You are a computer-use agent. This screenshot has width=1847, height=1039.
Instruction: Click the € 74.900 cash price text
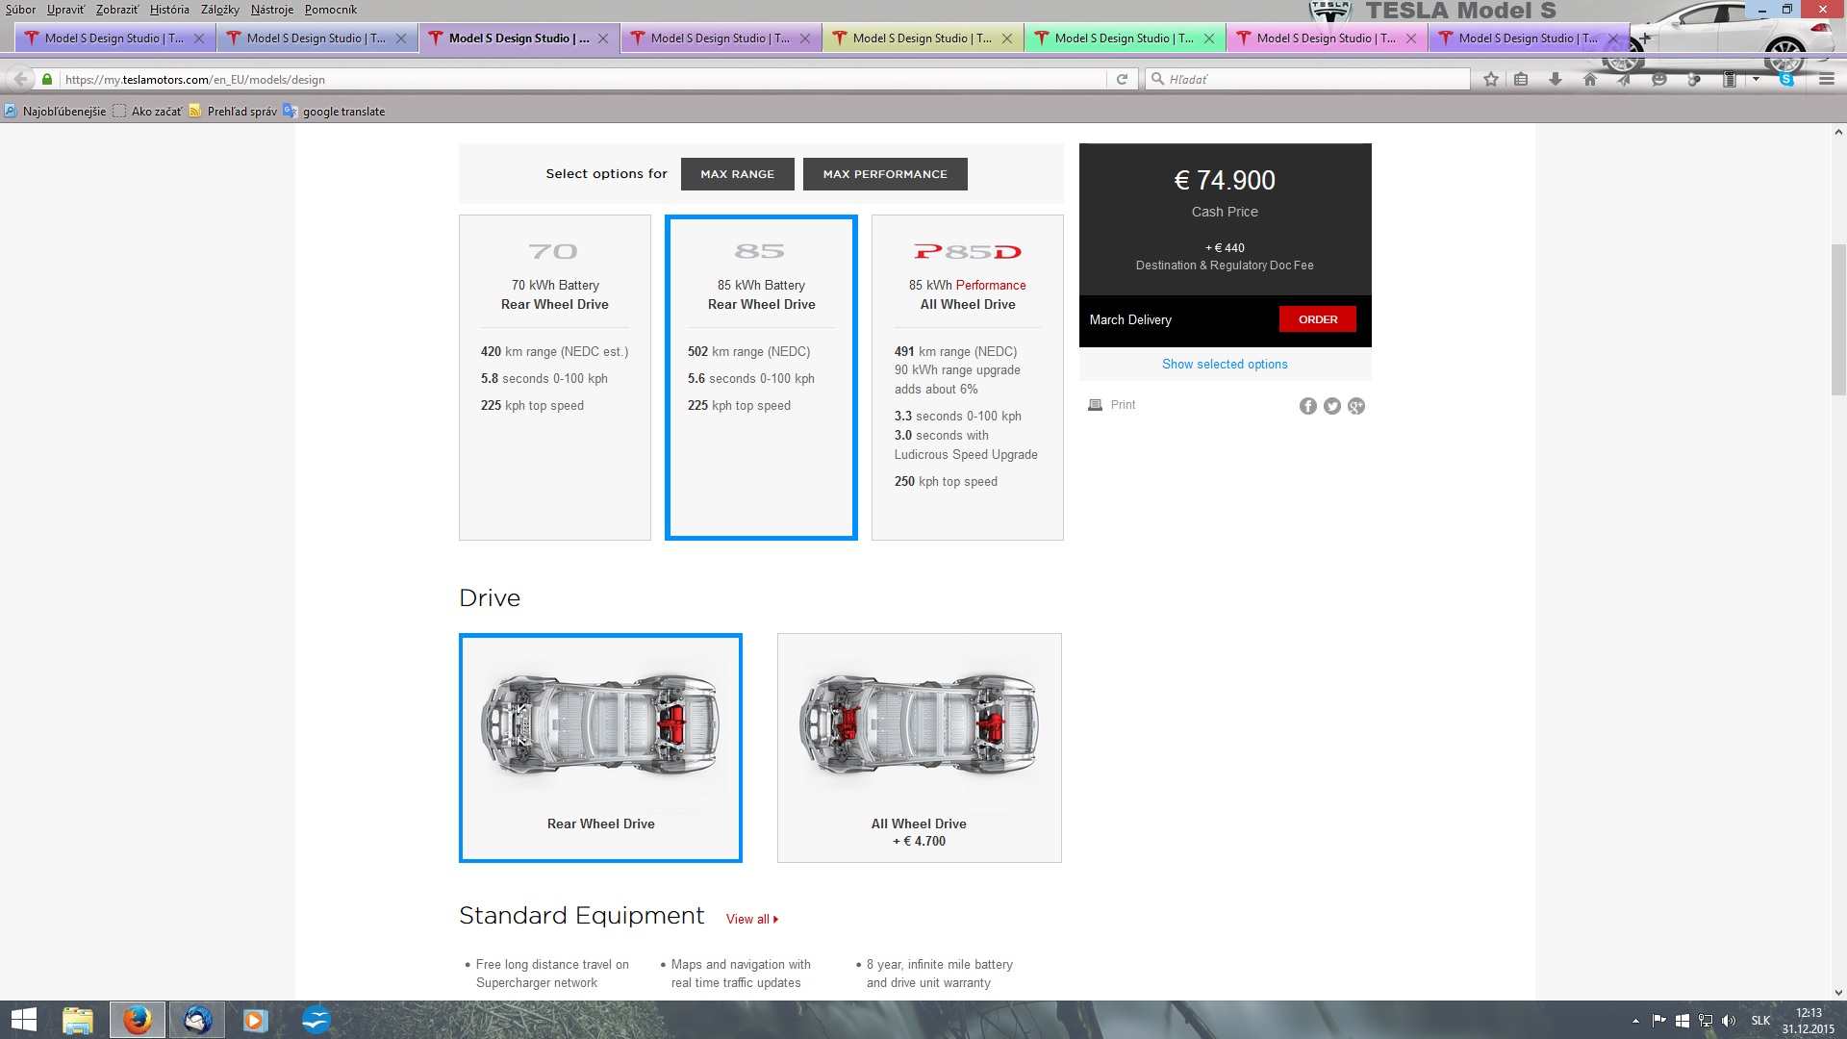tap(1225, 180)
